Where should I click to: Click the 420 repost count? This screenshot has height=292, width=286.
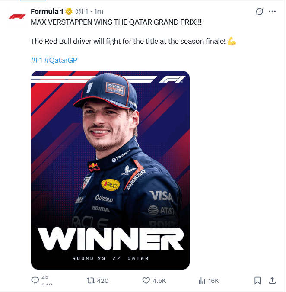pos(103,281)
